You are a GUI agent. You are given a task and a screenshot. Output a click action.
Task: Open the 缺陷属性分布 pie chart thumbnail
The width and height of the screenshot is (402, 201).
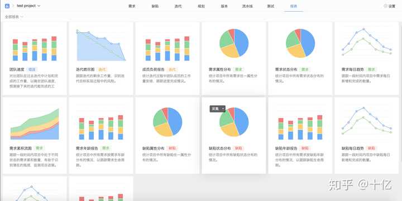click(x=167, y=122)
